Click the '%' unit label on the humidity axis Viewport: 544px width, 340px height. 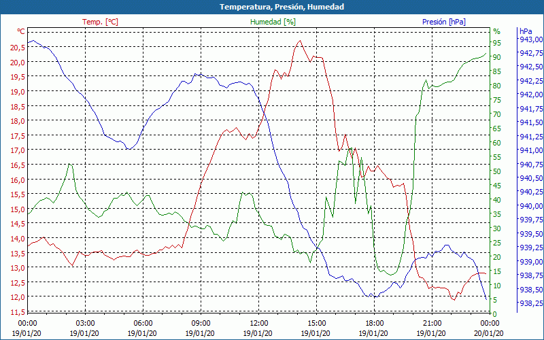[497, 31]
